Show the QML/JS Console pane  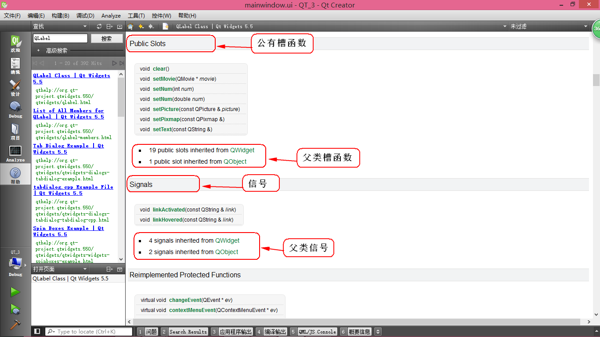click(314, 332)
